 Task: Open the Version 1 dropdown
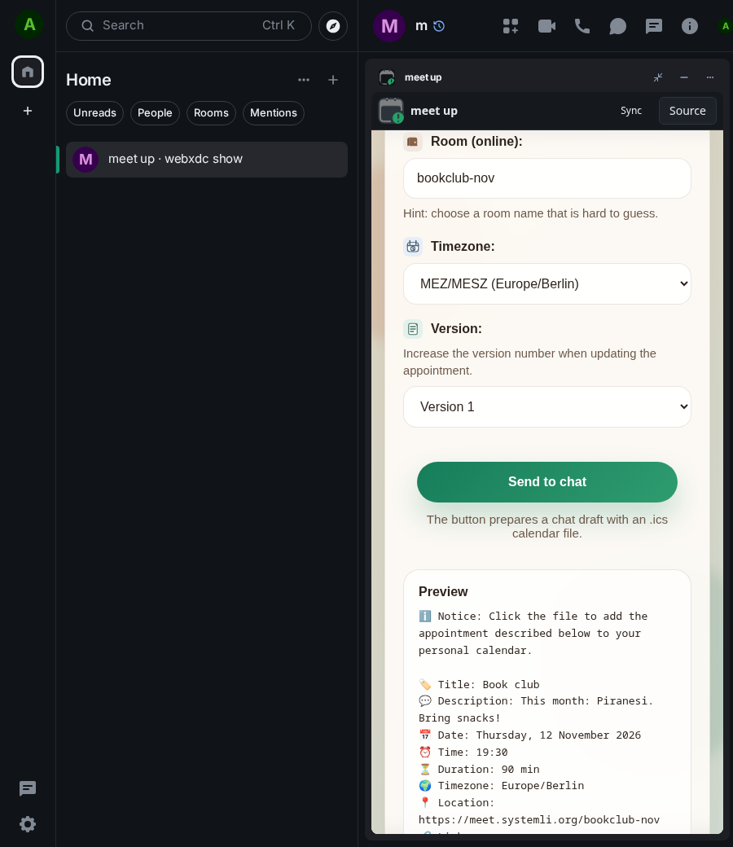click(547, 406)
